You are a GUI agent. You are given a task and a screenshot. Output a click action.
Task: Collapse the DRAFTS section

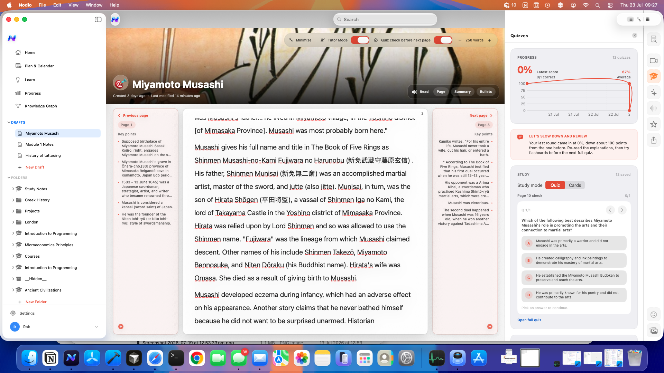(9, 122)
